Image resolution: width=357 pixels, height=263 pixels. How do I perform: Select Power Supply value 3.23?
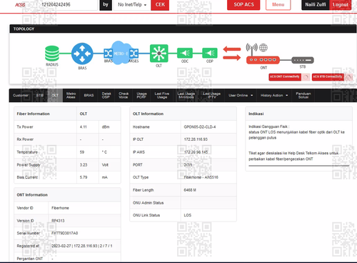[x=84, y=165]
